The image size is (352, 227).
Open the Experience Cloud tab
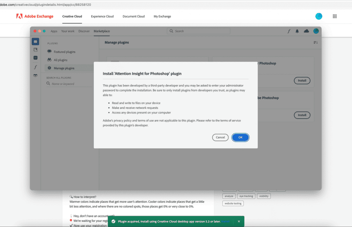tap(102, 16)
